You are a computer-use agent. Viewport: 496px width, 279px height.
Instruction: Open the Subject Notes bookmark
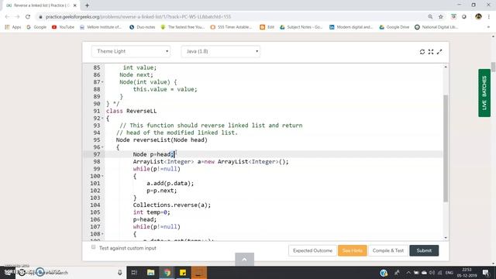[x=301, y=27]
